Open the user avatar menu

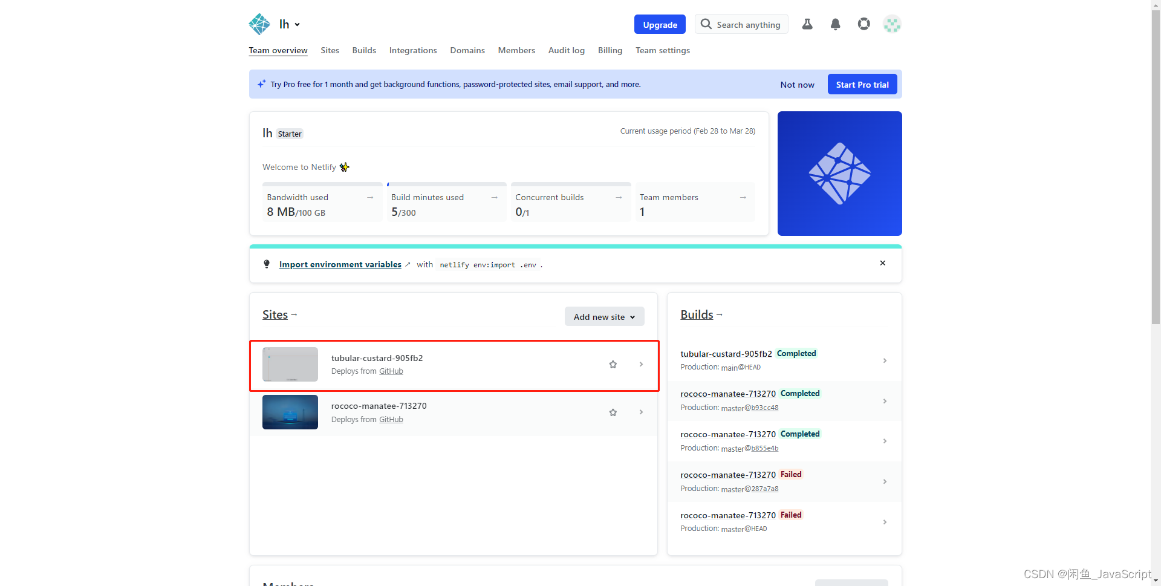892,24
